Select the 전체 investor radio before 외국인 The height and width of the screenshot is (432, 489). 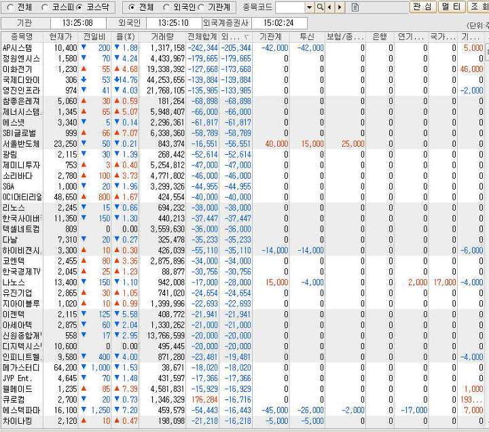132,7
